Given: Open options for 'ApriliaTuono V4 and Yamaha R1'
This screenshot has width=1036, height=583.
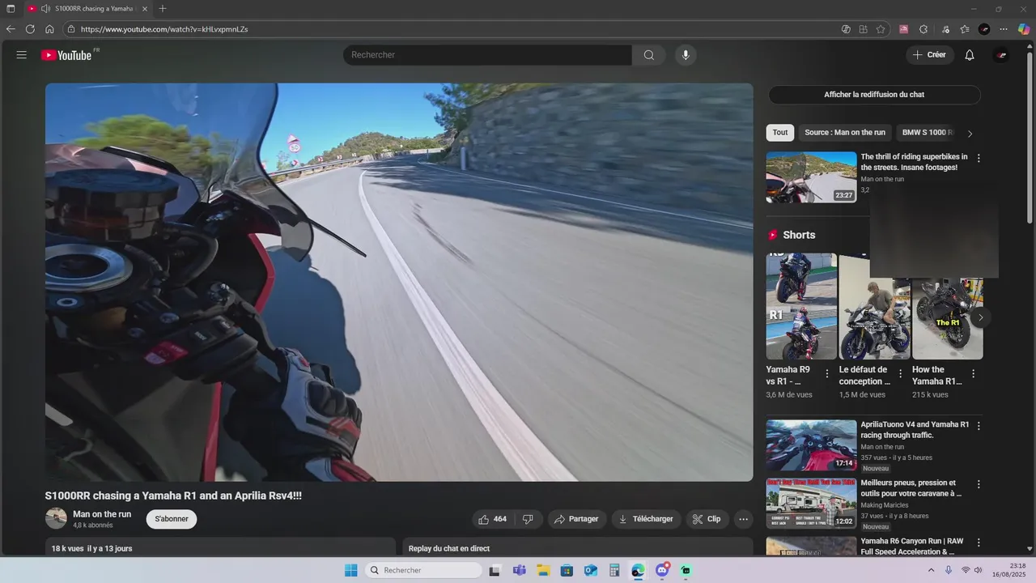Looking at the screenshot, I should coord(979,426).
